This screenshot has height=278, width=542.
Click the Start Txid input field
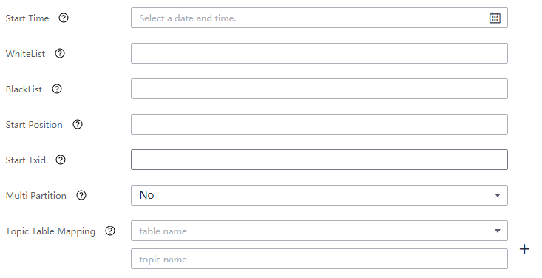[x=319, y=160]
